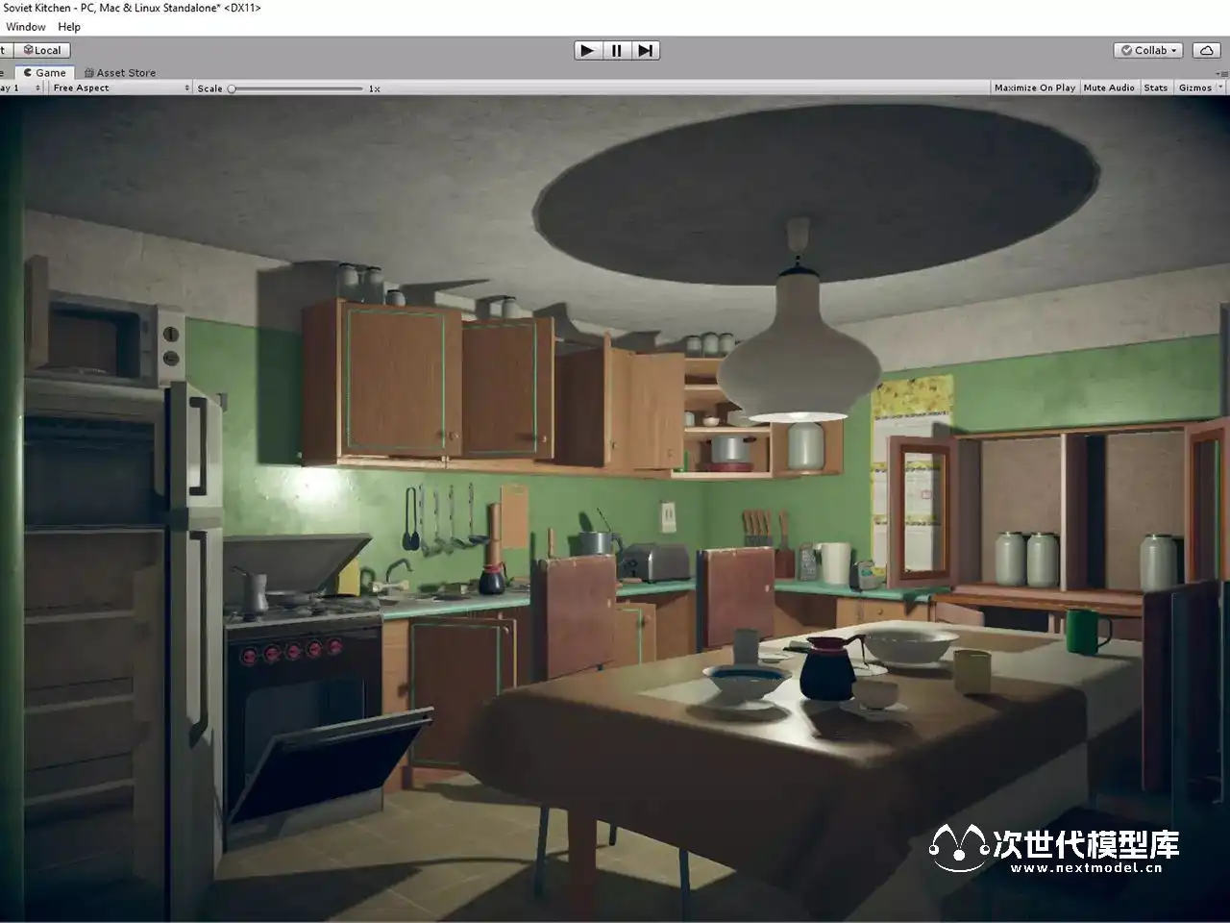Viewport: 1230px width, 923px height.
Task: Open the Display selector dropdown
Action: (21, 87)
